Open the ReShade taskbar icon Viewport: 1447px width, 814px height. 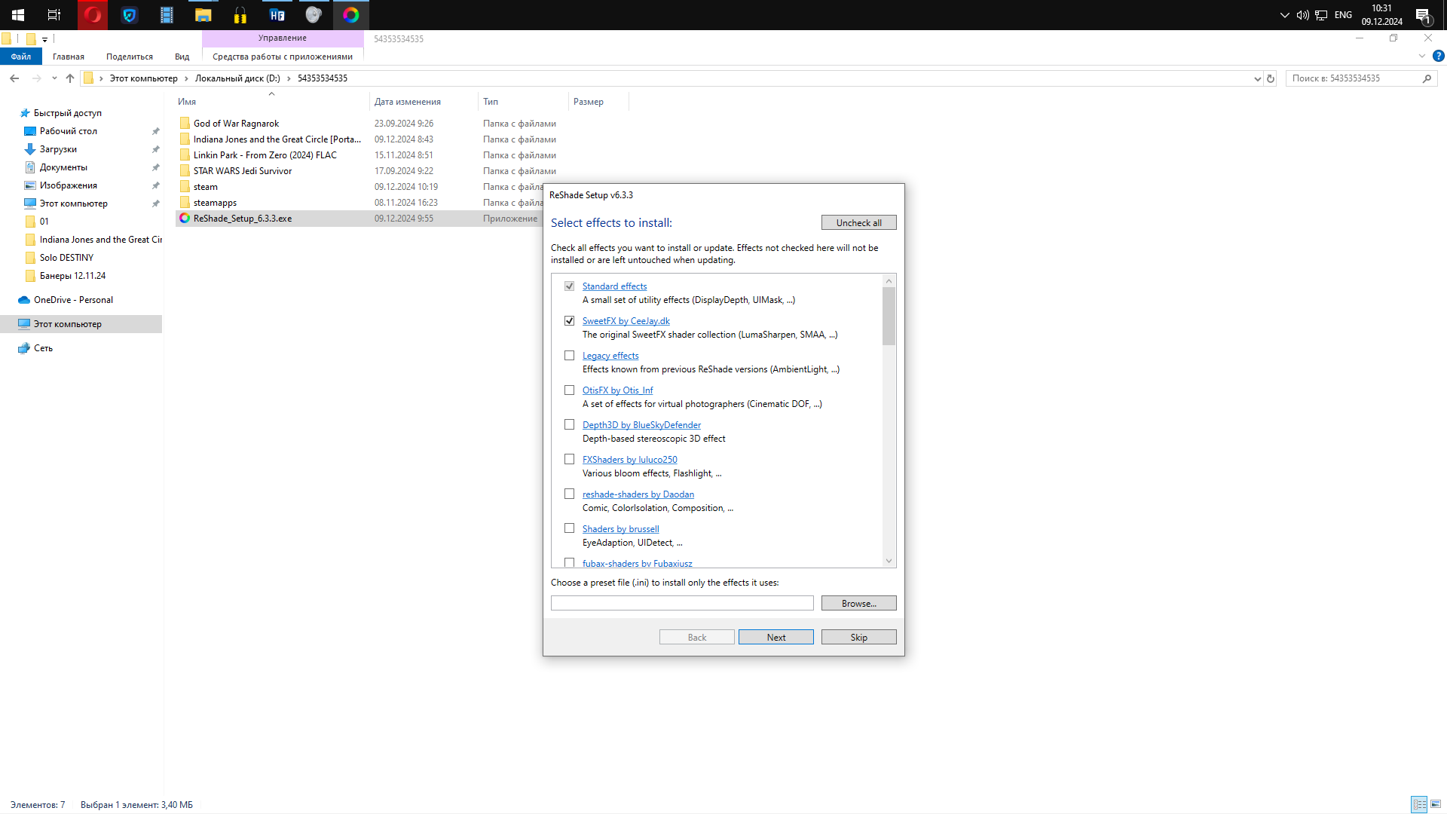(351, 15)
